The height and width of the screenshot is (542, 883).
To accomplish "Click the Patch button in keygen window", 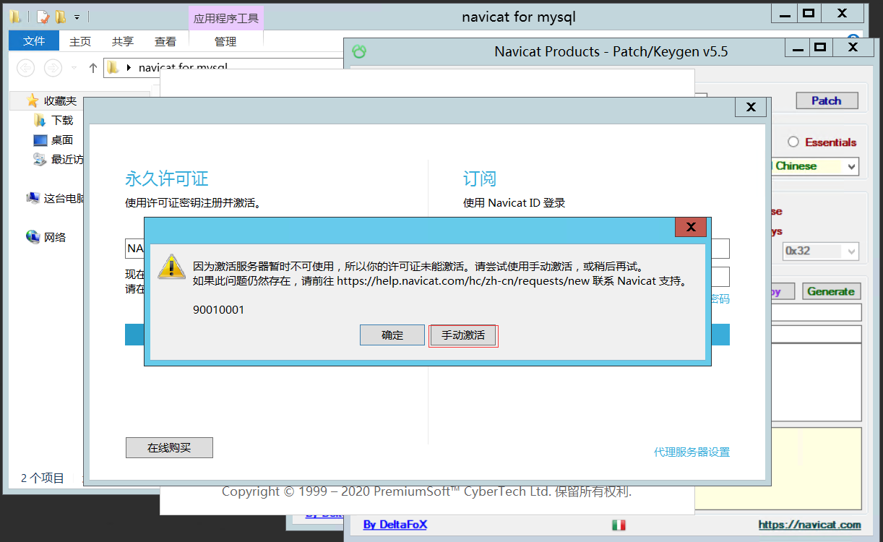I will 827,100.
